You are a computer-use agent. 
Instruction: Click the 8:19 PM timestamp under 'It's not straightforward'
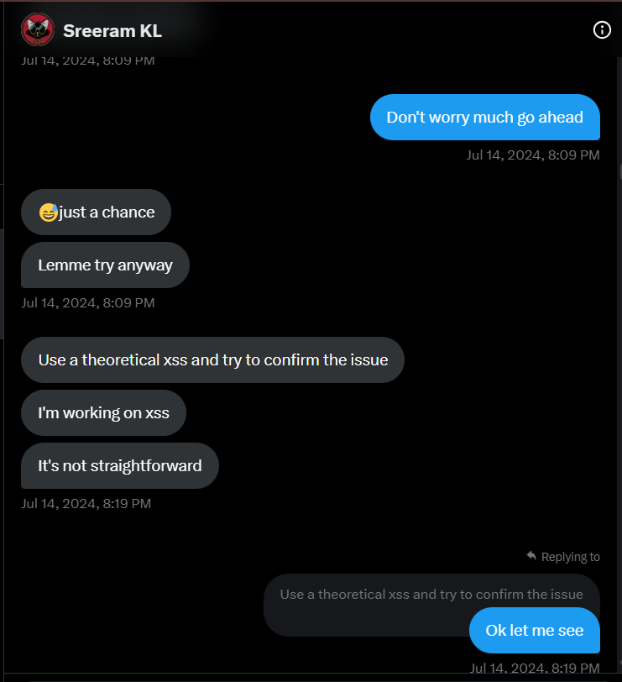(86, 504)
